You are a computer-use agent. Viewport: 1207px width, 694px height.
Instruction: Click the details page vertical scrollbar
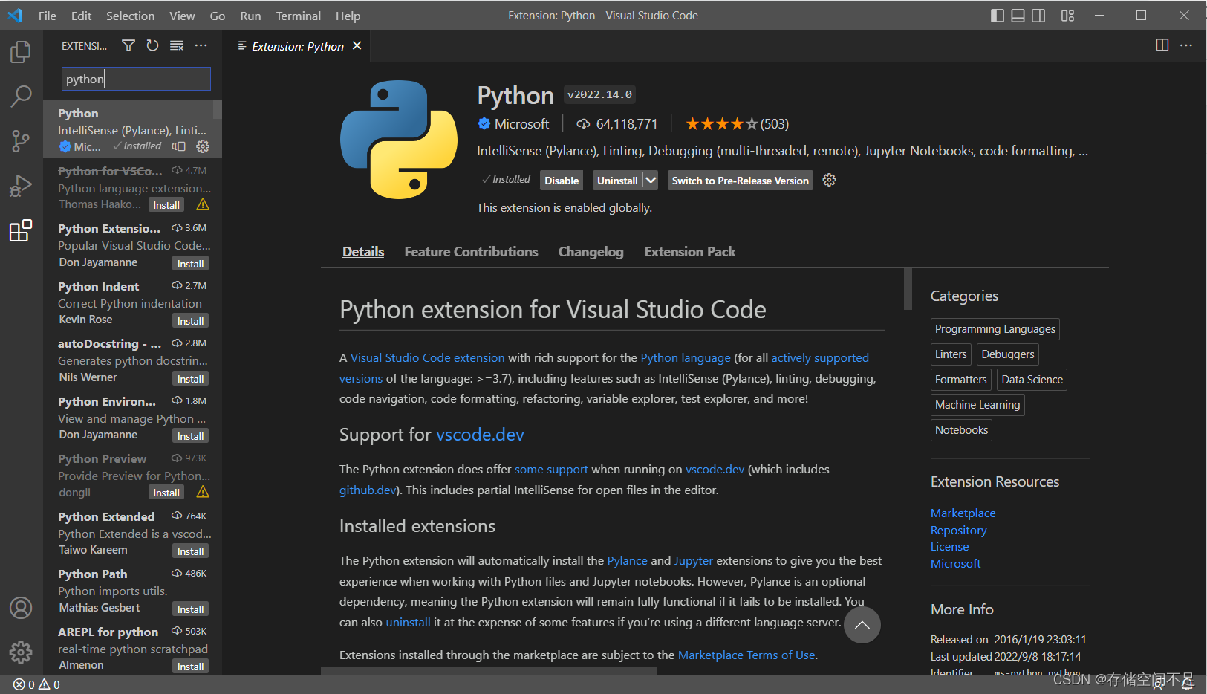coord(908,289)
